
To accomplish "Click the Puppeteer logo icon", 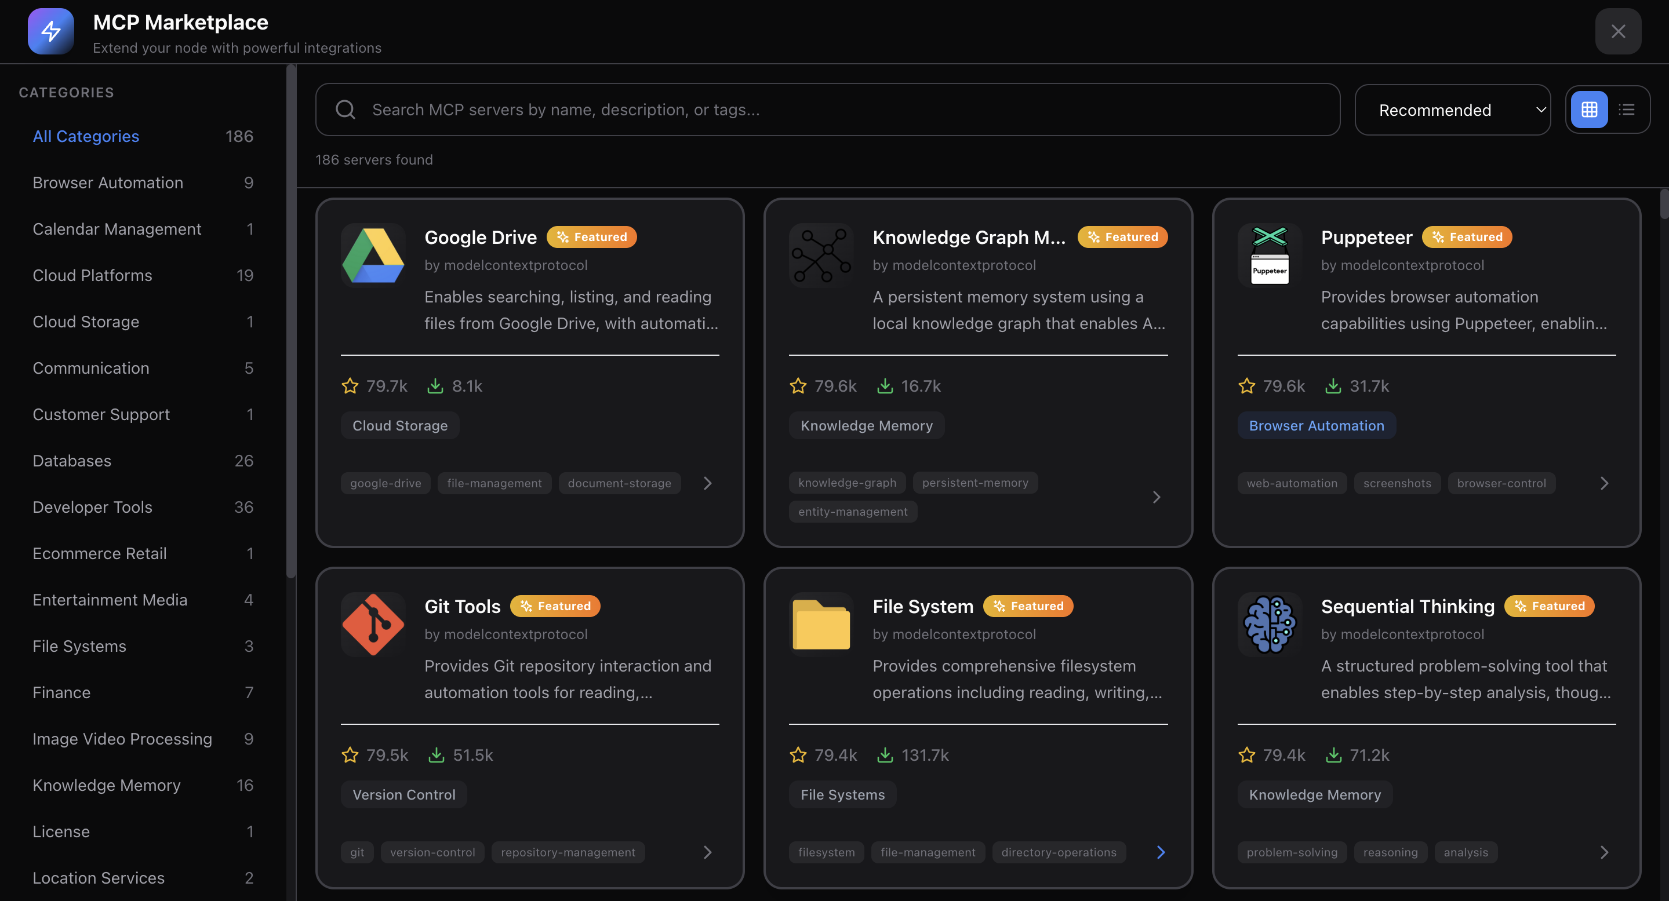I will tap(1269, 256).
